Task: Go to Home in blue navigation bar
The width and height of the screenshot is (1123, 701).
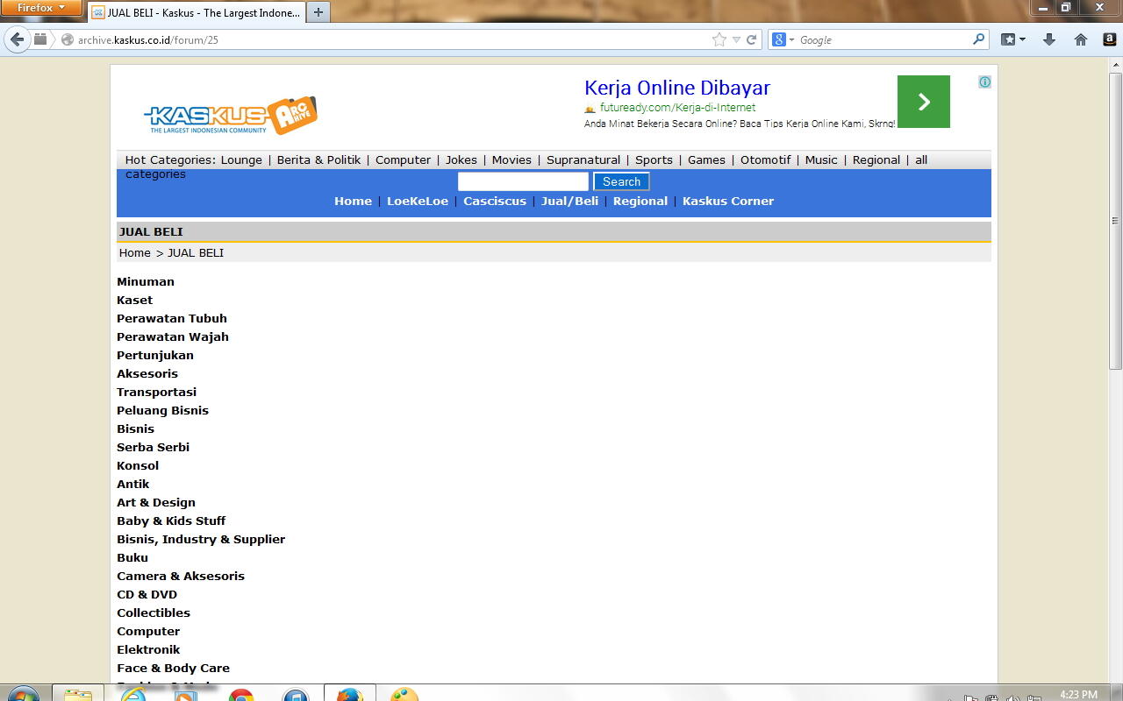Action: click(x=353, y=201)
